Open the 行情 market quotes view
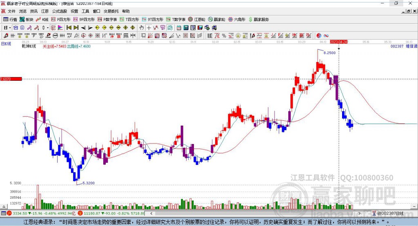The height and width of the screenshot is (226, 418). click(10, 20)
